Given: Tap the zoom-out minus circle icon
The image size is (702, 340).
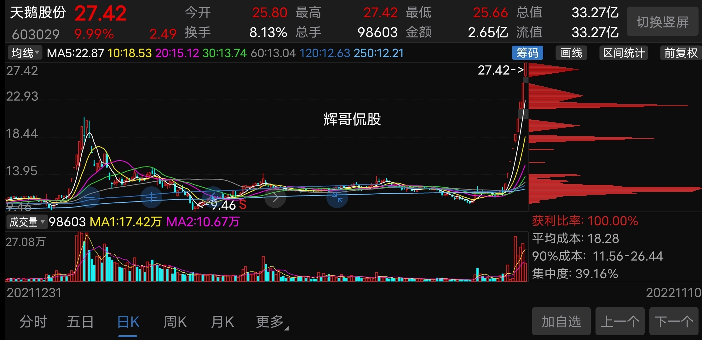Looking at the screenshot, I should pos(89,197).
